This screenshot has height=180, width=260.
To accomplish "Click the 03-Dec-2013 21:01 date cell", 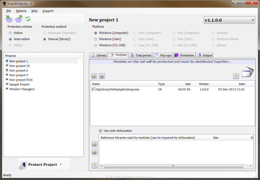I will (231, 89).
